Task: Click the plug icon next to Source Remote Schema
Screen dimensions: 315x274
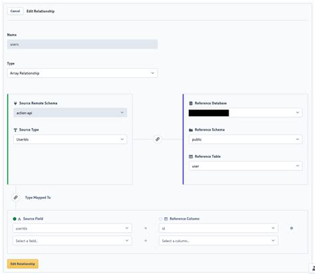Action: tap(15, 103)
